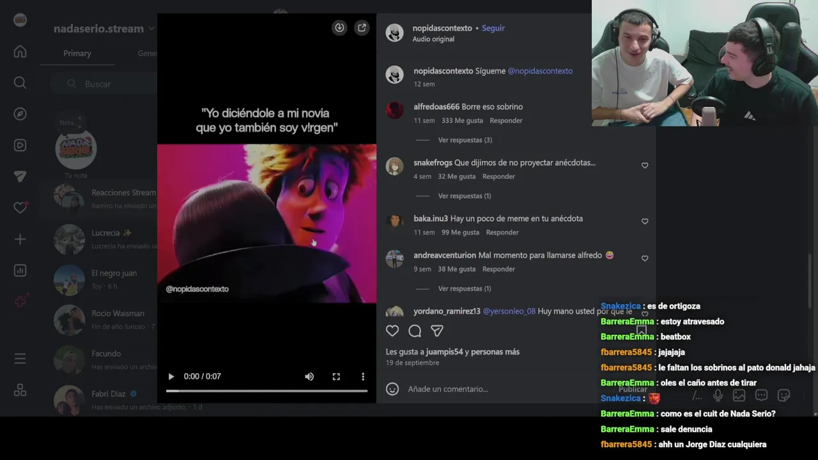Screen dimensions: 818x460
Task: Open Explore compass icon in sidebar
Action: pyautogui.click(x=20, y=114)
